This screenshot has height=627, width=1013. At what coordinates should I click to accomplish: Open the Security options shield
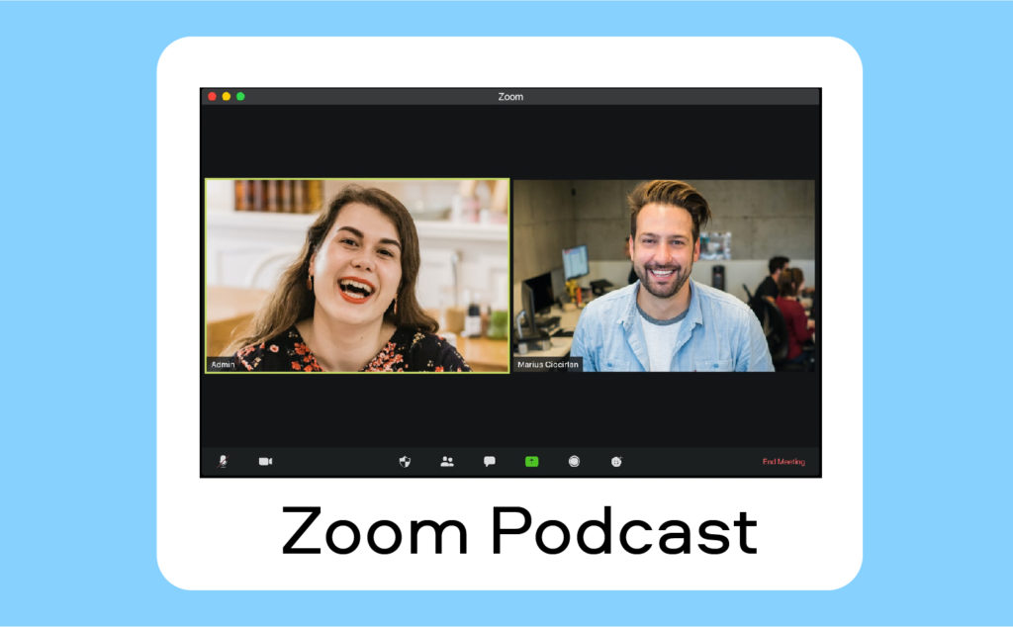coord(406,461)
